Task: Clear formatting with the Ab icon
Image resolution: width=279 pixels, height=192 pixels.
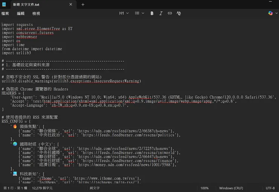Action: coord(179,13)
